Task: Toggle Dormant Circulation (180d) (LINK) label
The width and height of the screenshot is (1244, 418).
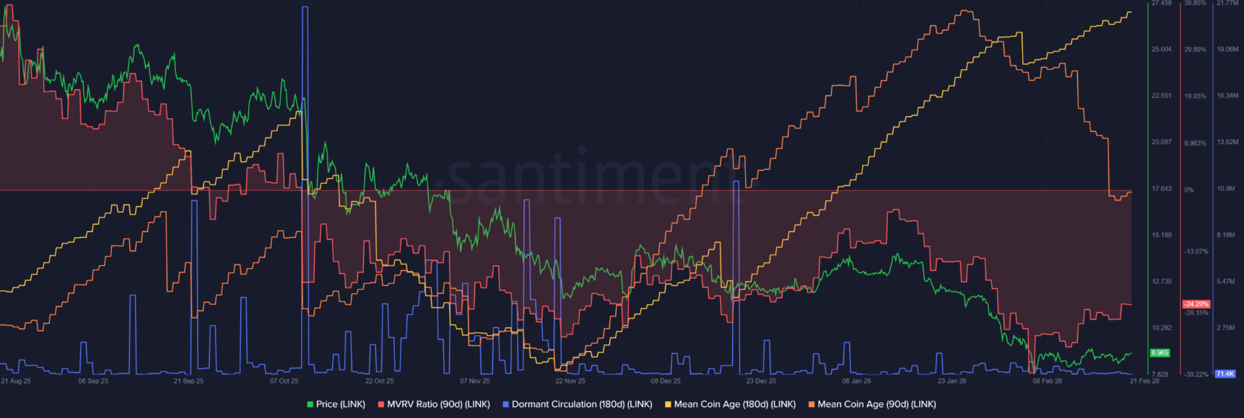Action: [x=581, y=404]
